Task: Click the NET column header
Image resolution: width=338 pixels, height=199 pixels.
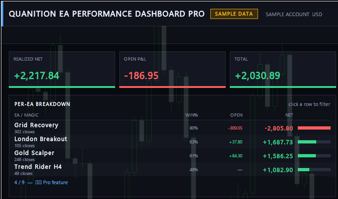Action: 289,115
